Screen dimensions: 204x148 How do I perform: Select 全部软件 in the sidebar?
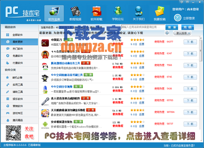[19, 35]
